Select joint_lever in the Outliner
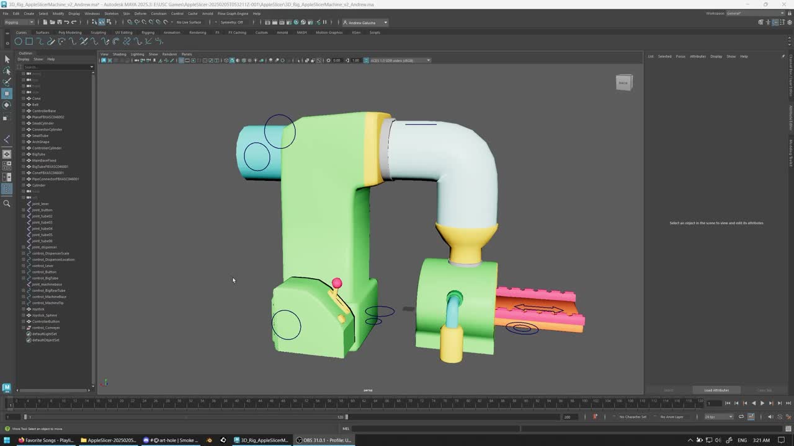Screen dimensions: 794x446 40,204
